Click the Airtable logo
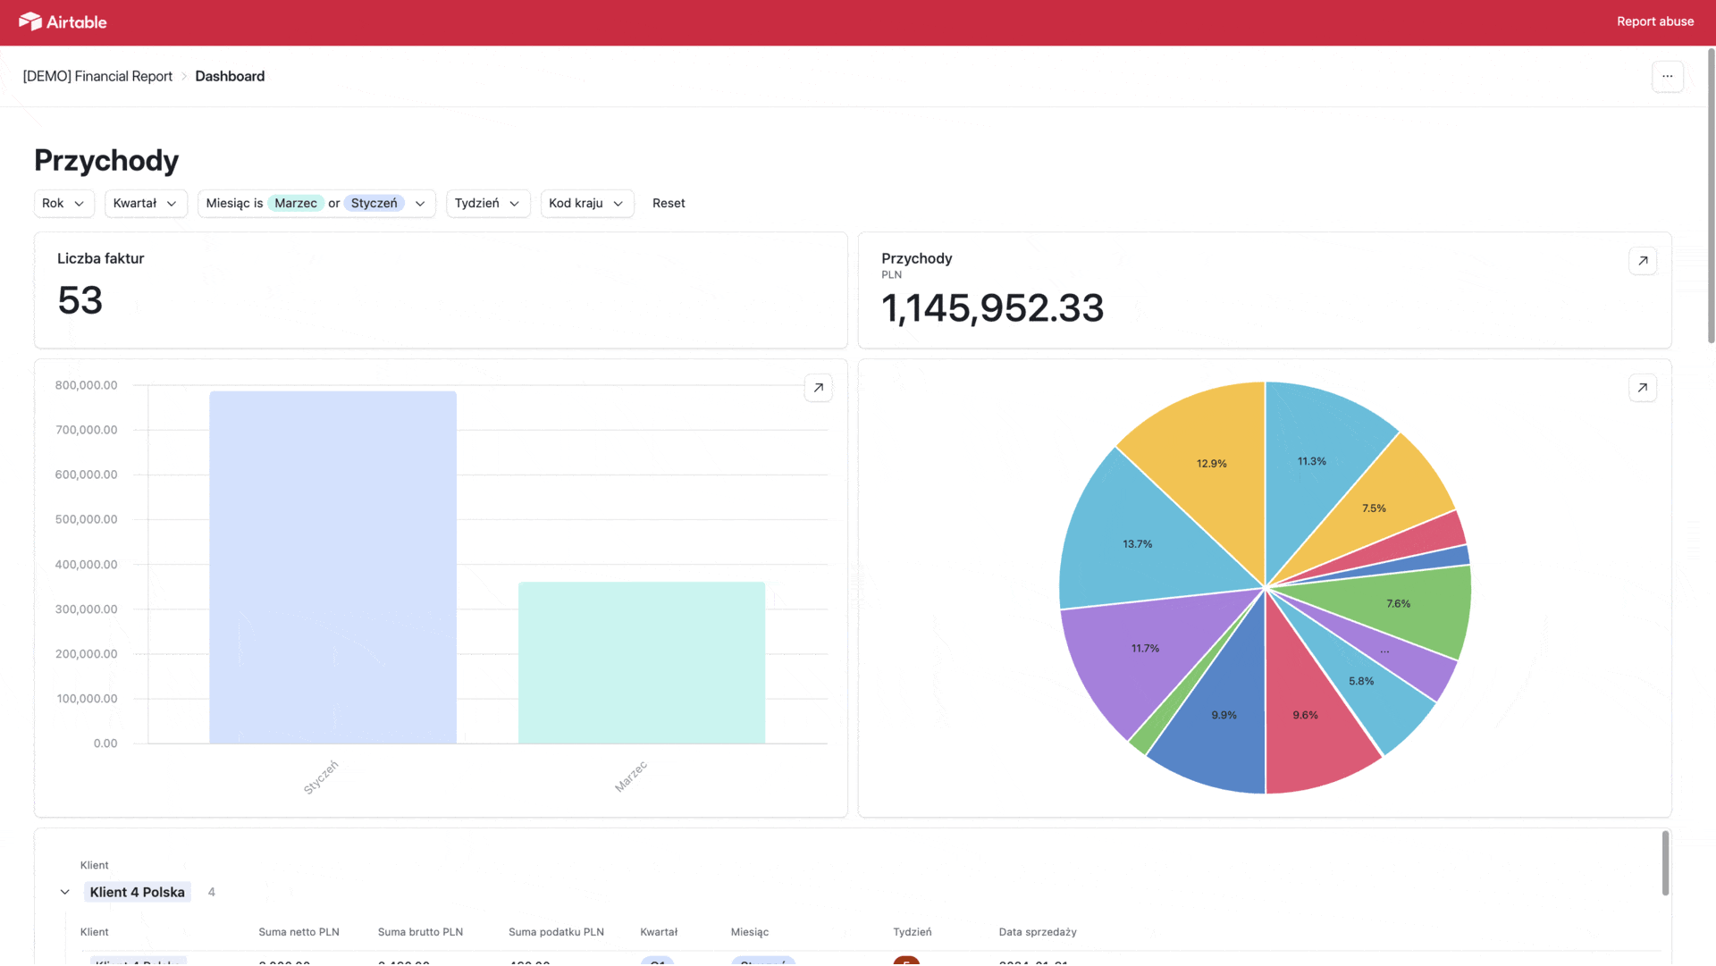Image resolution: width=1716 pixels, height=966 pixels. click(61, 21)
